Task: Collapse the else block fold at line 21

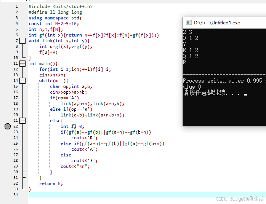Action: click(22, 121)
